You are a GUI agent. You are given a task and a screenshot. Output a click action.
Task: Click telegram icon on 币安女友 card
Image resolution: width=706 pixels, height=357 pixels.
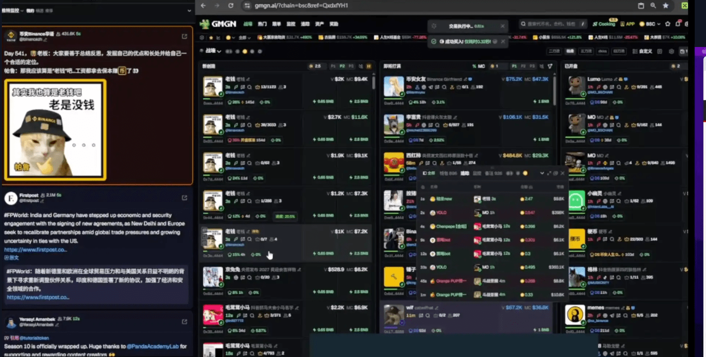(431, 87)
